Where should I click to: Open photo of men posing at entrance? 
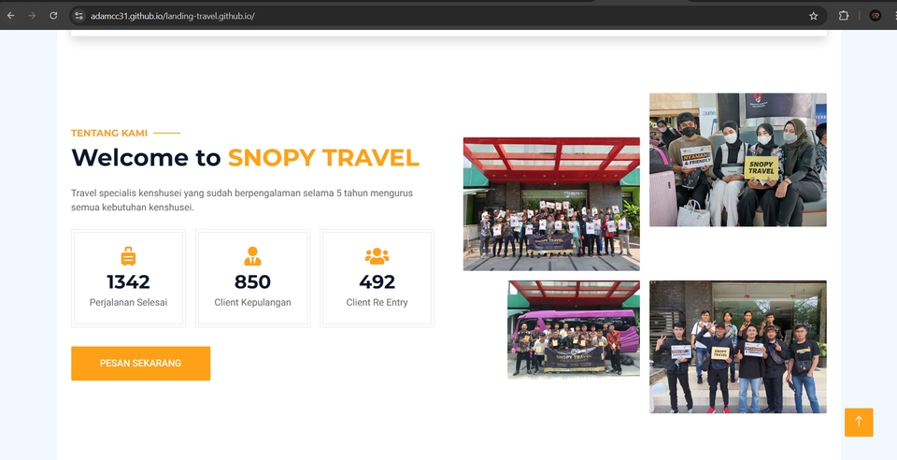pyautogui.click(x=738, y=347)
